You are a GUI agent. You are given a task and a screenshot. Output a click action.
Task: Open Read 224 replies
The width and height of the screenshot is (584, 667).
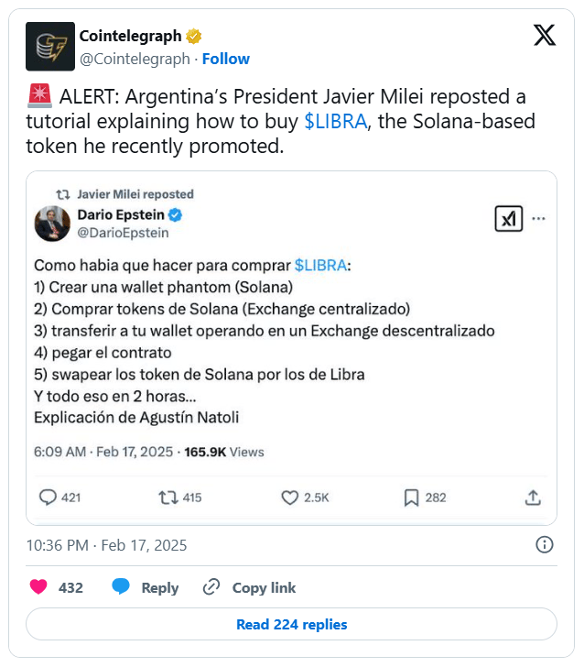pos(291,625)
